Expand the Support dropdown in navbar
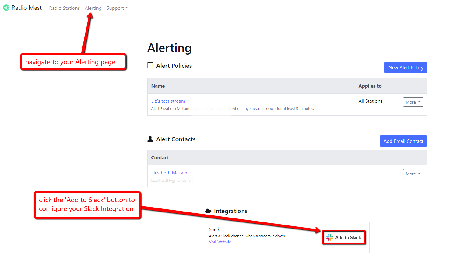This screenshot has height=258, width=449. click(117, 8)
